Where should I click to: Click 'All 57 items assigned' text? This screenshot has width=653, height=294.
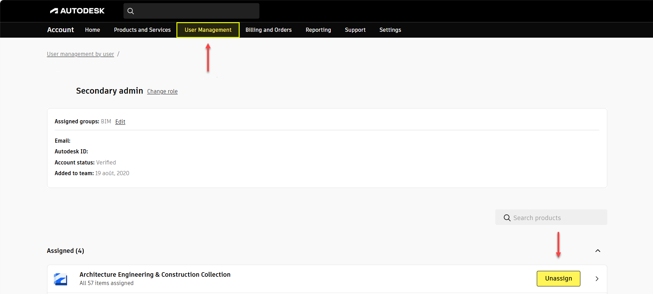tap(107, 283)
